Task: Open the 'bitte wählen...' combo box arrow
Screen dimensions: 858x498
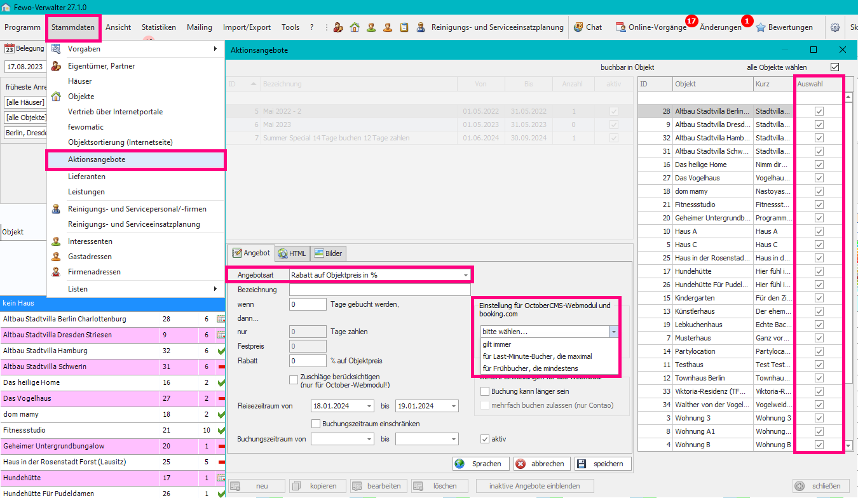Action: tap(613, 332)
